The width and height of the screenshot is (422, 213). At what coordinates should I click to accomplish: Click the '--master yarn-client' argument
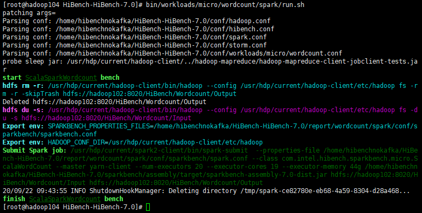[93, 167]
